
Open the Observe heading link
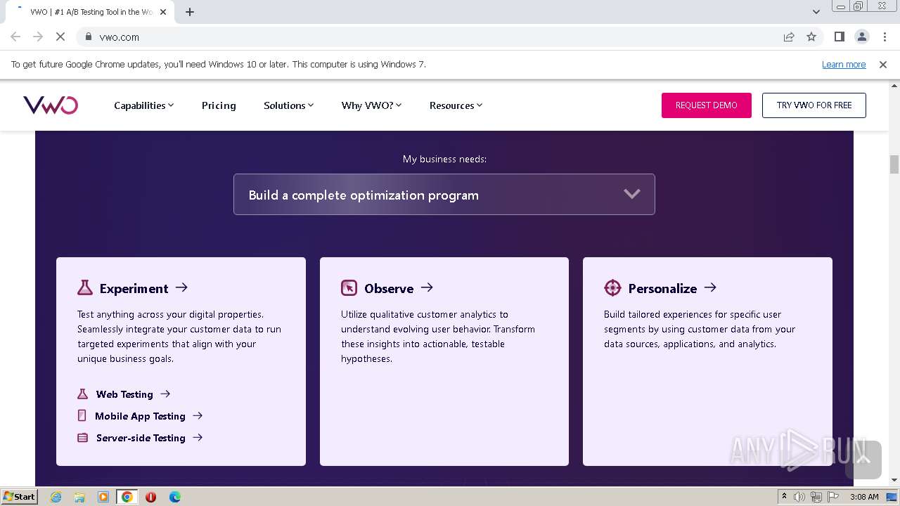click(x=389, y=288)
